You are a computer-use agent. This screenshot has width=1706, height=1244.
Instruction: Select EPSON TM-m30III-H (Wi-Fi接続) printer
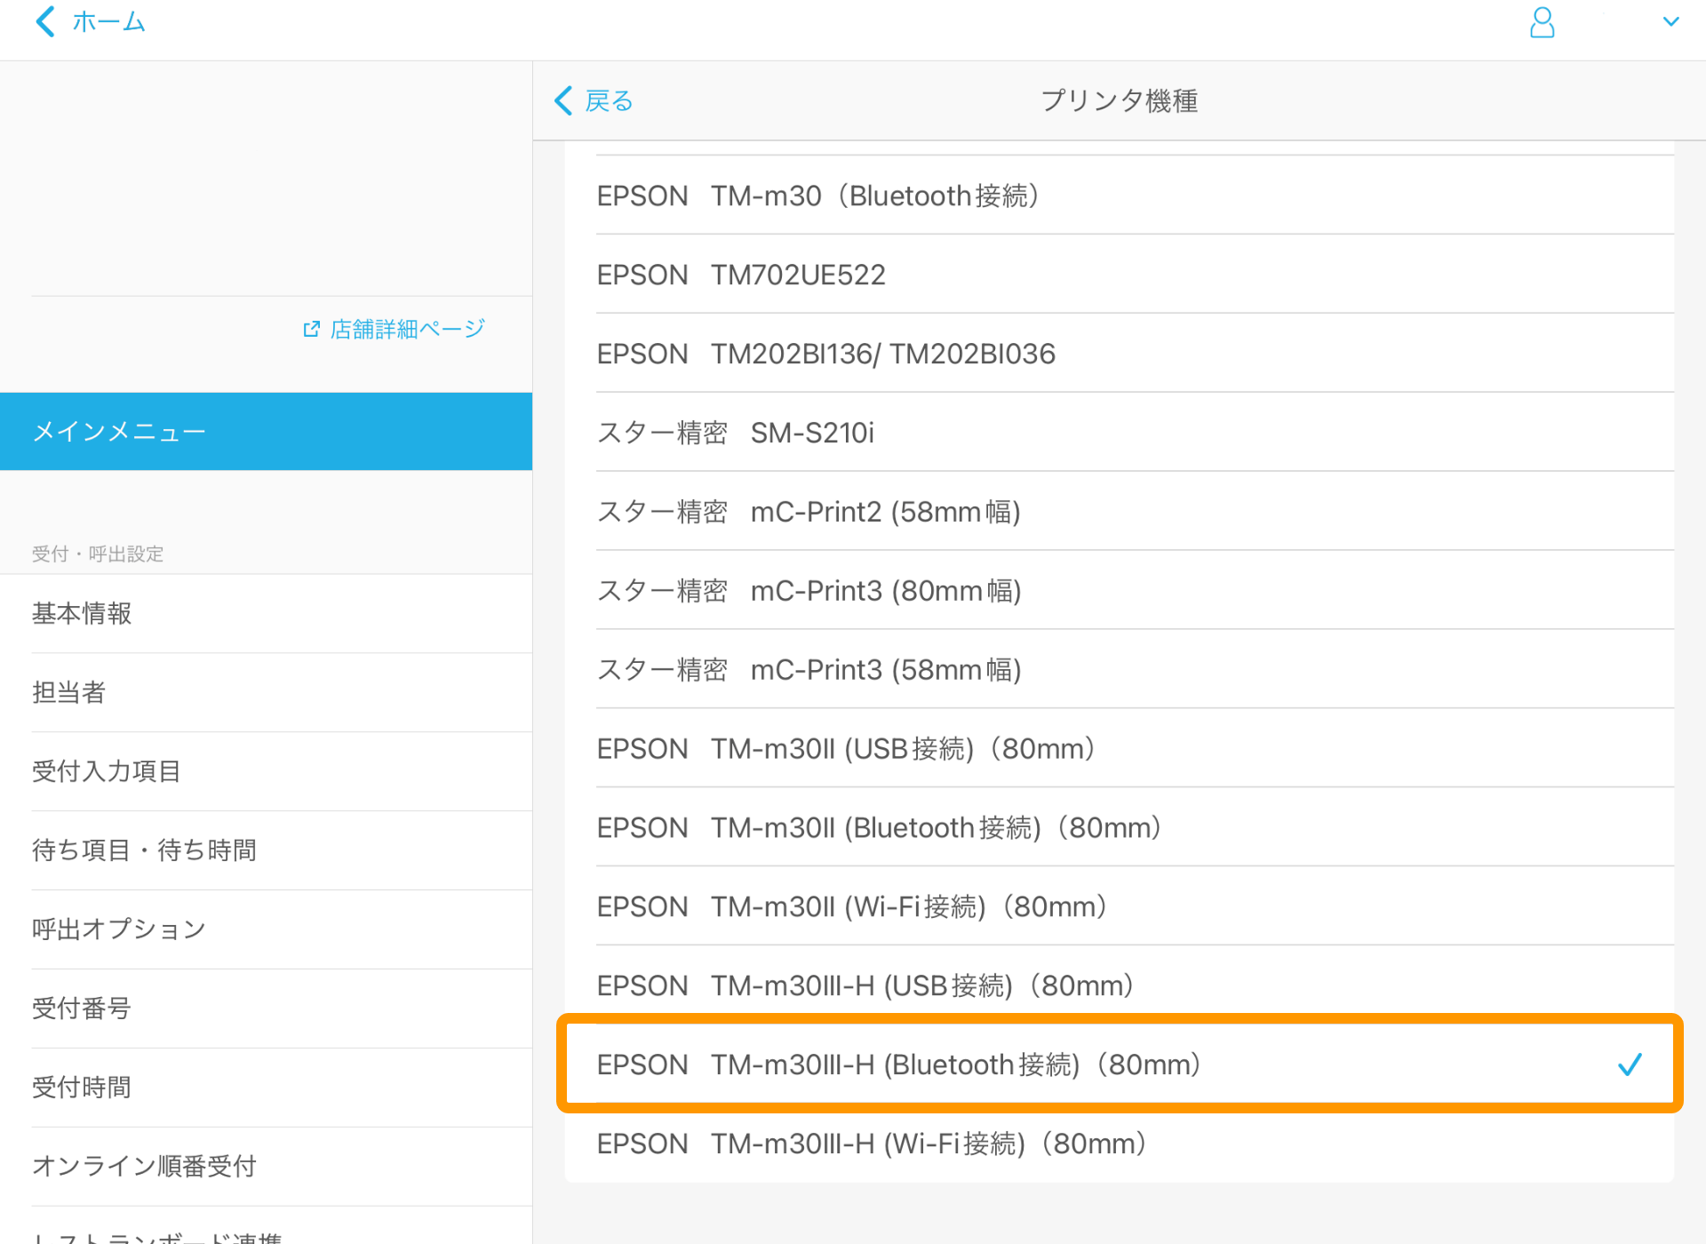click(1119, 1144)
